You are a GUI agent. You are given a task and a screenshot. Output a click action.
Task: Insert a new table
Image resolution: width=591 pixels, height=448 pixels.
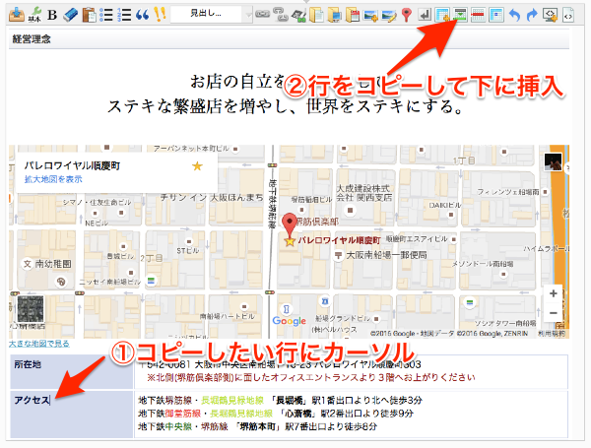pyautogui.click(x=442, y=15)
